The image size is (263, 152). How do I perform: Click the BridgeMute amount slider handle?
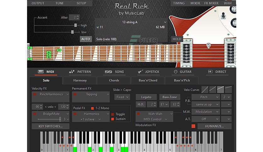coord(60,119)
